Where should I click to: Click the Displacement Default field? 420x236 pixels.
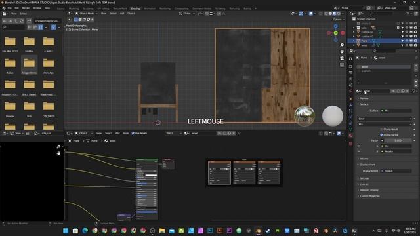[x=396, y=171]
